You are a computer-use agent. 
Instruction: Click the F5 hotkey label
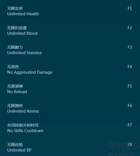tap(130, 86)
